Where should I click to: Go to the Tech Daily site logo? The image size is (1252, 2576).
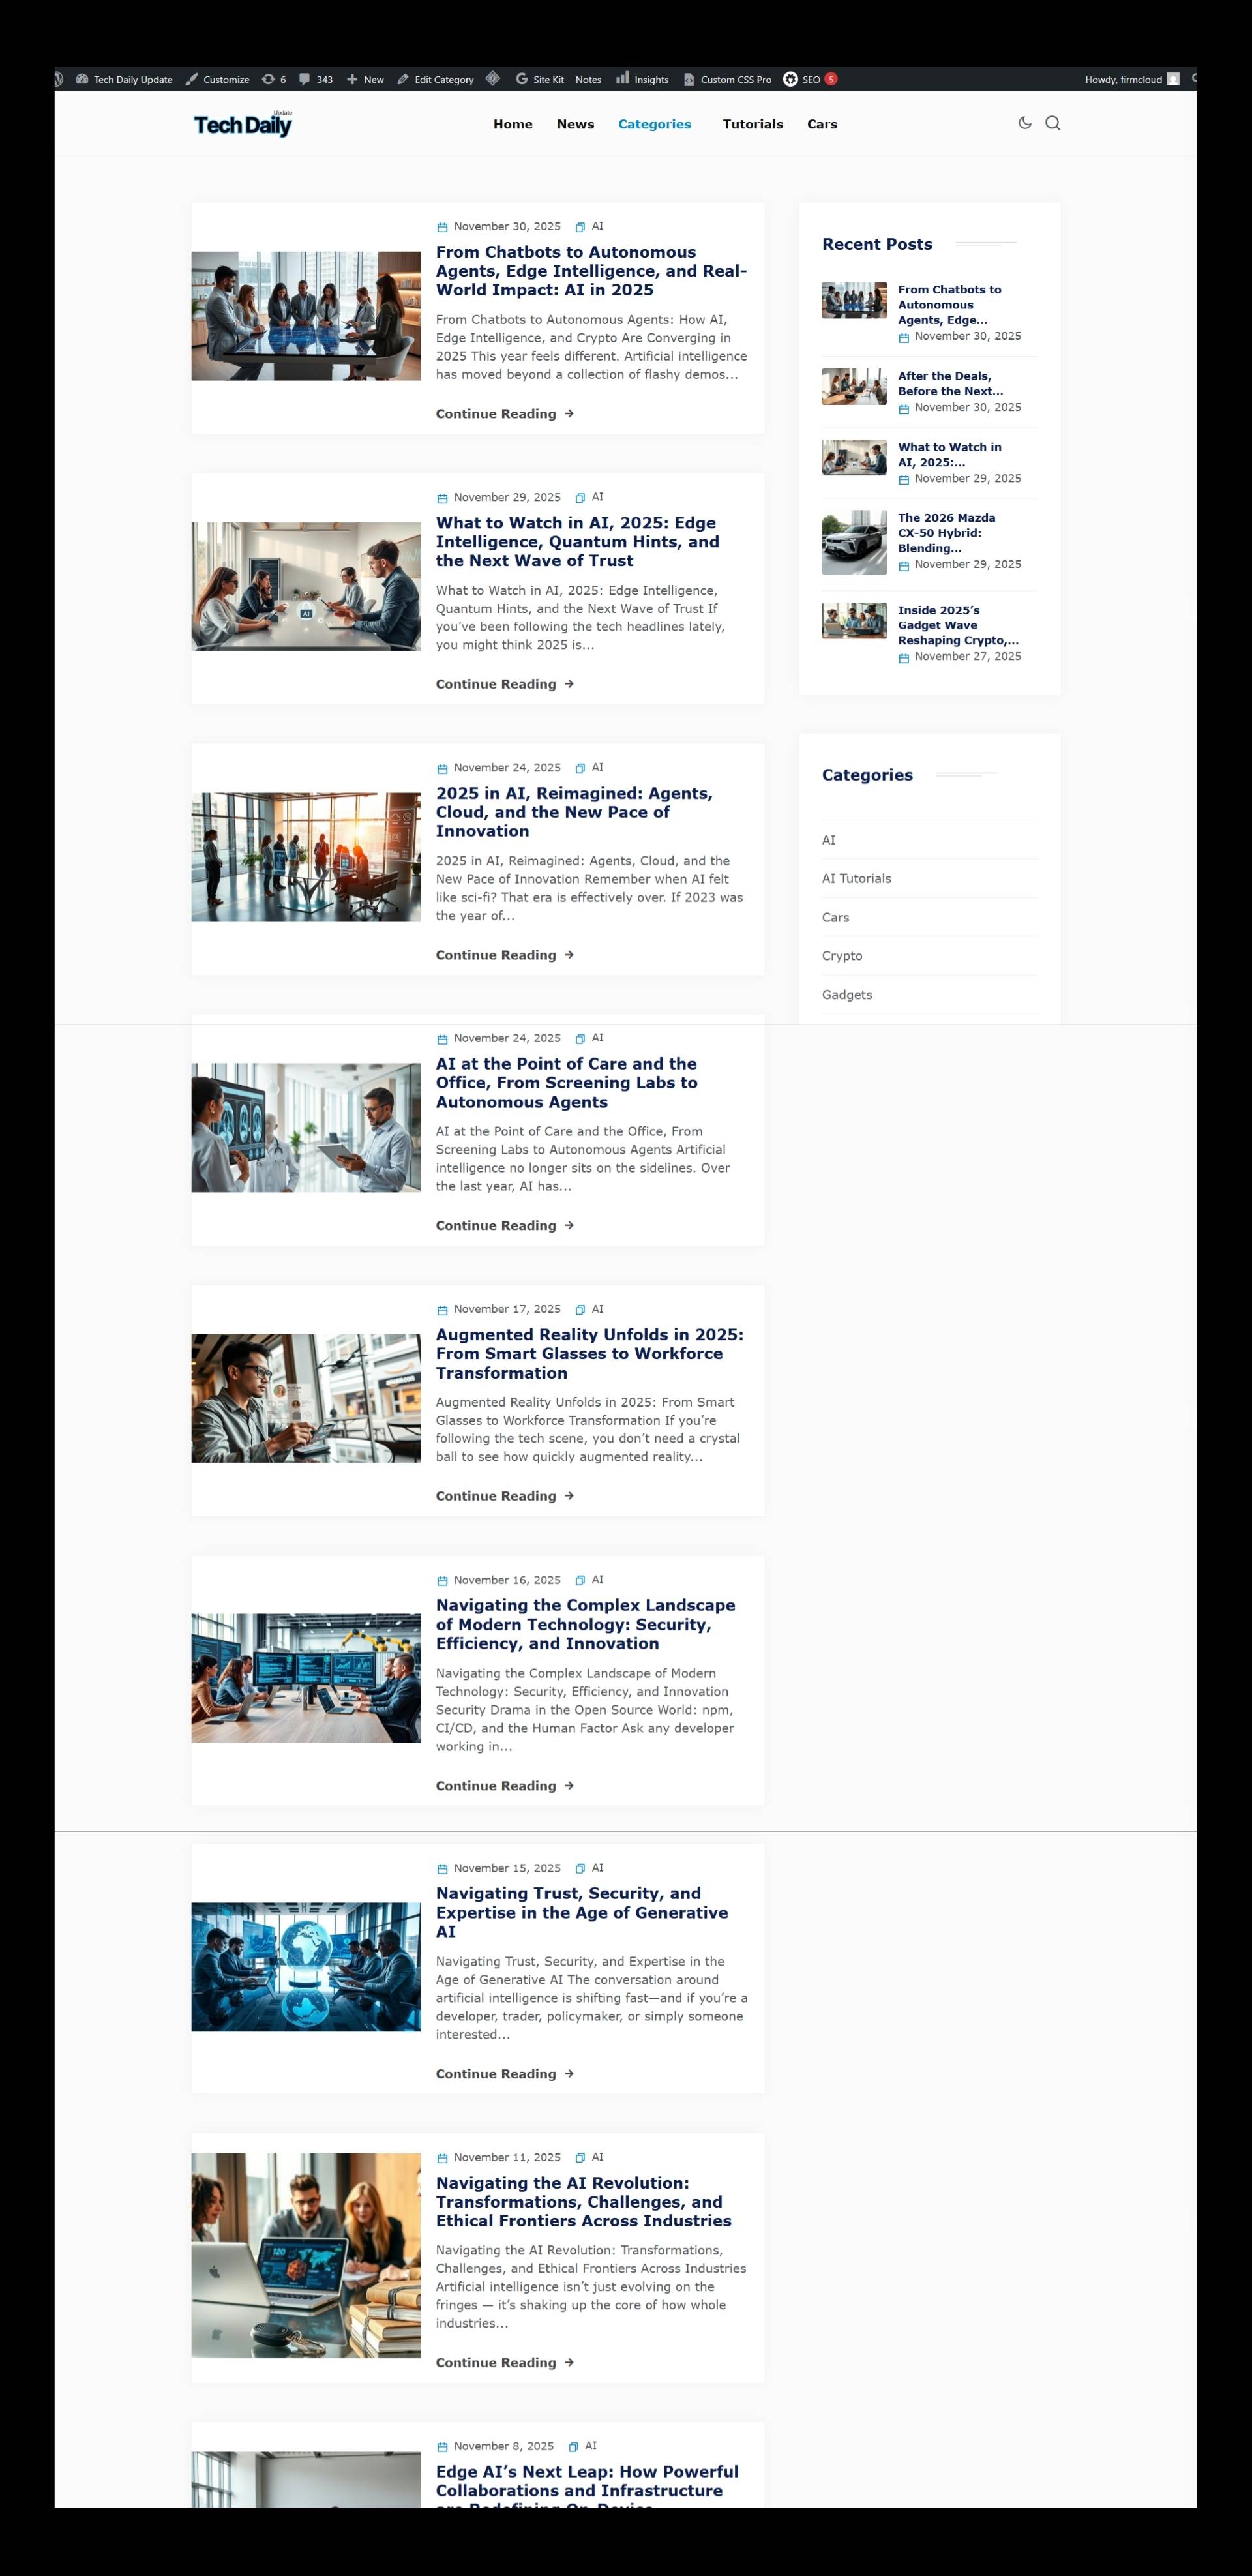[x=243, y=124]
